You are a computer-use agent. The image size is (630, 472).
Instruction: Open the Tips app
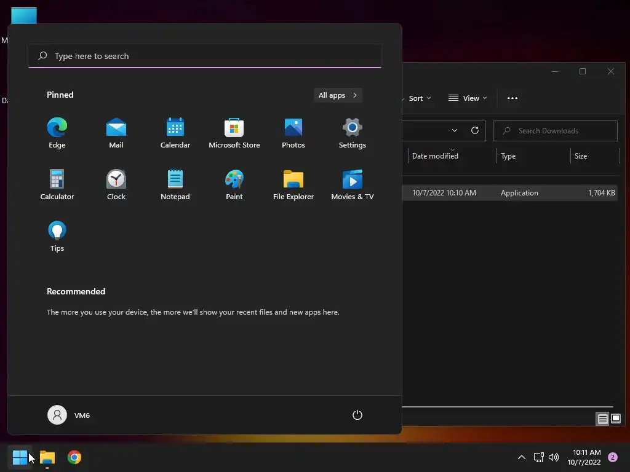click(x=57, y=237)
